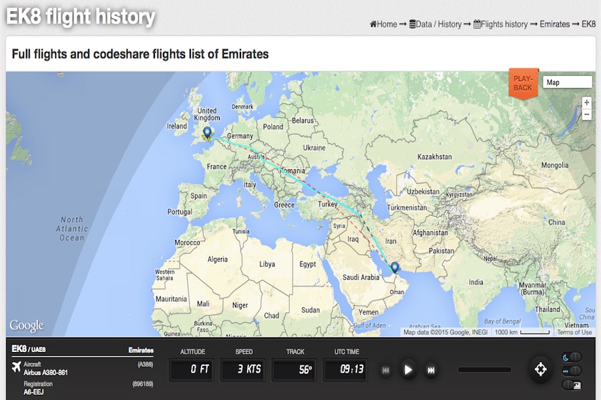
Task: Click the EK8 flight history heading
Action: click(81, 17)
